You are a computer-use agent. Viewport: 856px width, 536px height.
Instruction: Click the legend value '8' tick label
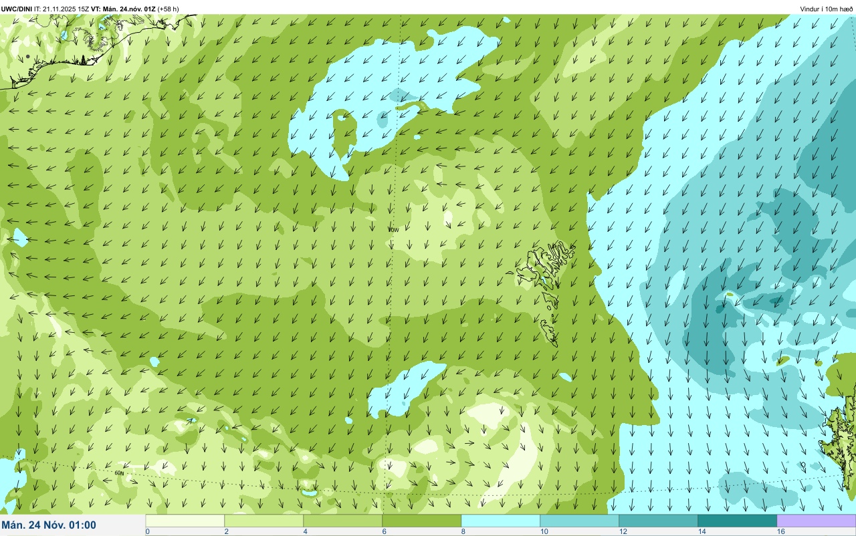pos(463,531)
